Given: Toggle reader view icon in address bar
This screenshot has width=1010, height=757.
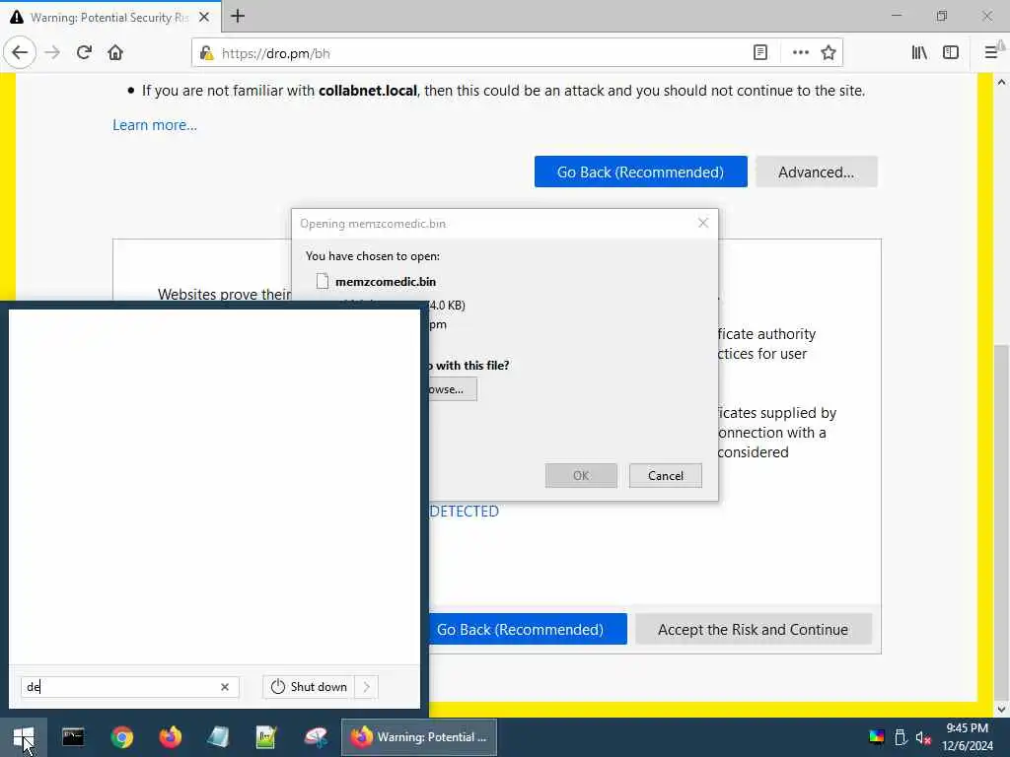Looking at the screenshot, I should [760, 53].
